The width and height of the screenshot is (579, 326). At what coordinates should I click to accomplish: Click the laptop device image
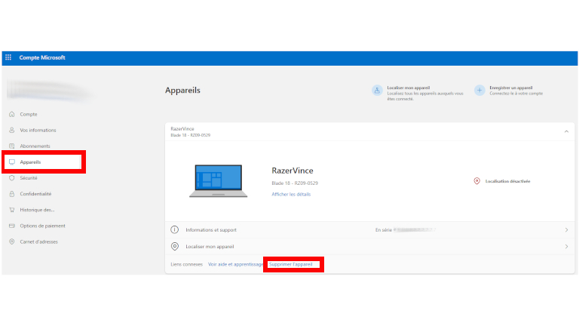tap(218, 181)
